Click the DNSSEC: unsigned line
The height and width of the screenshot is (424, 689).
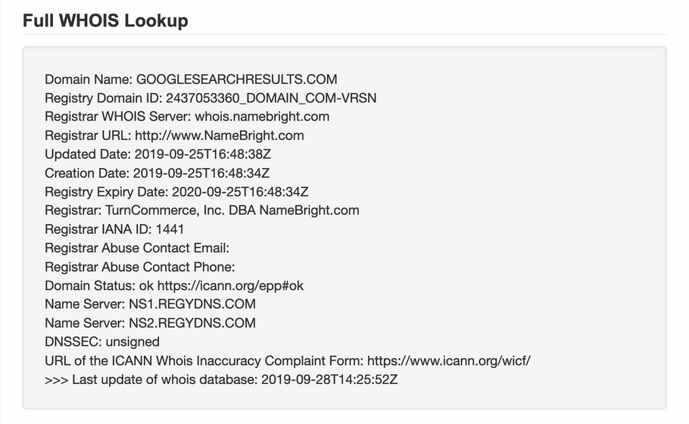tap(102, 341)
